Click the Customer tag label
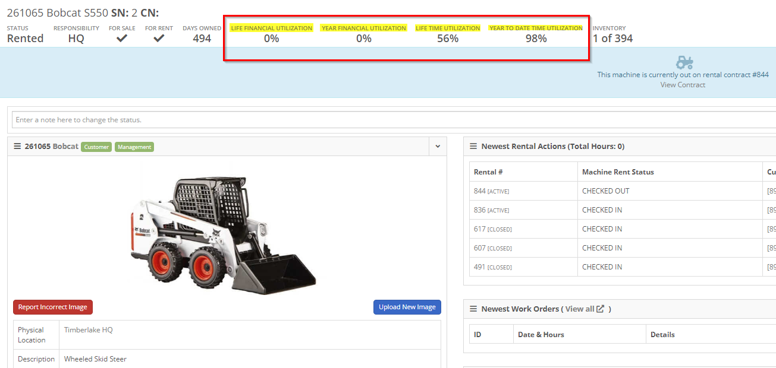Viewport: 776px width, 368px height. pos(96,147)
